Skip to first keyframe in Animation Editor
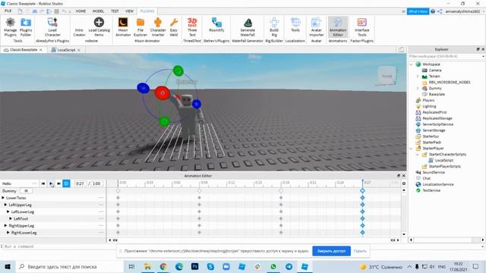The width and height of the screenshot is (486, 273). pyautogui.click(x=43, y=184)
